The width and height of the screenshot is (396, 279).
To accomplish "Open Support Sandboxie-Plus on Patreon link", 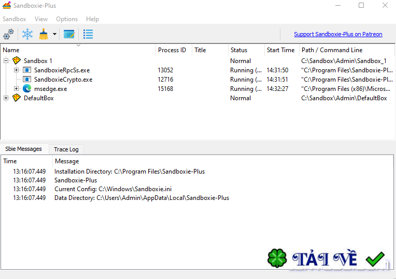I will pyautogui.click(x=338, y=34).
